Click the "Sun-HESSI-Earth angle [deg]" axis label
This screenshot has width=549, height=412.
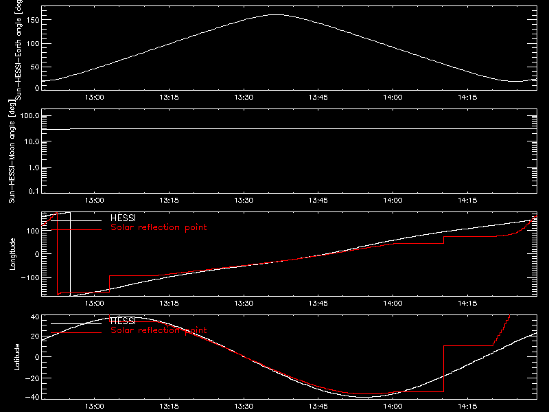pyautogui.click(x=19, y=49)
